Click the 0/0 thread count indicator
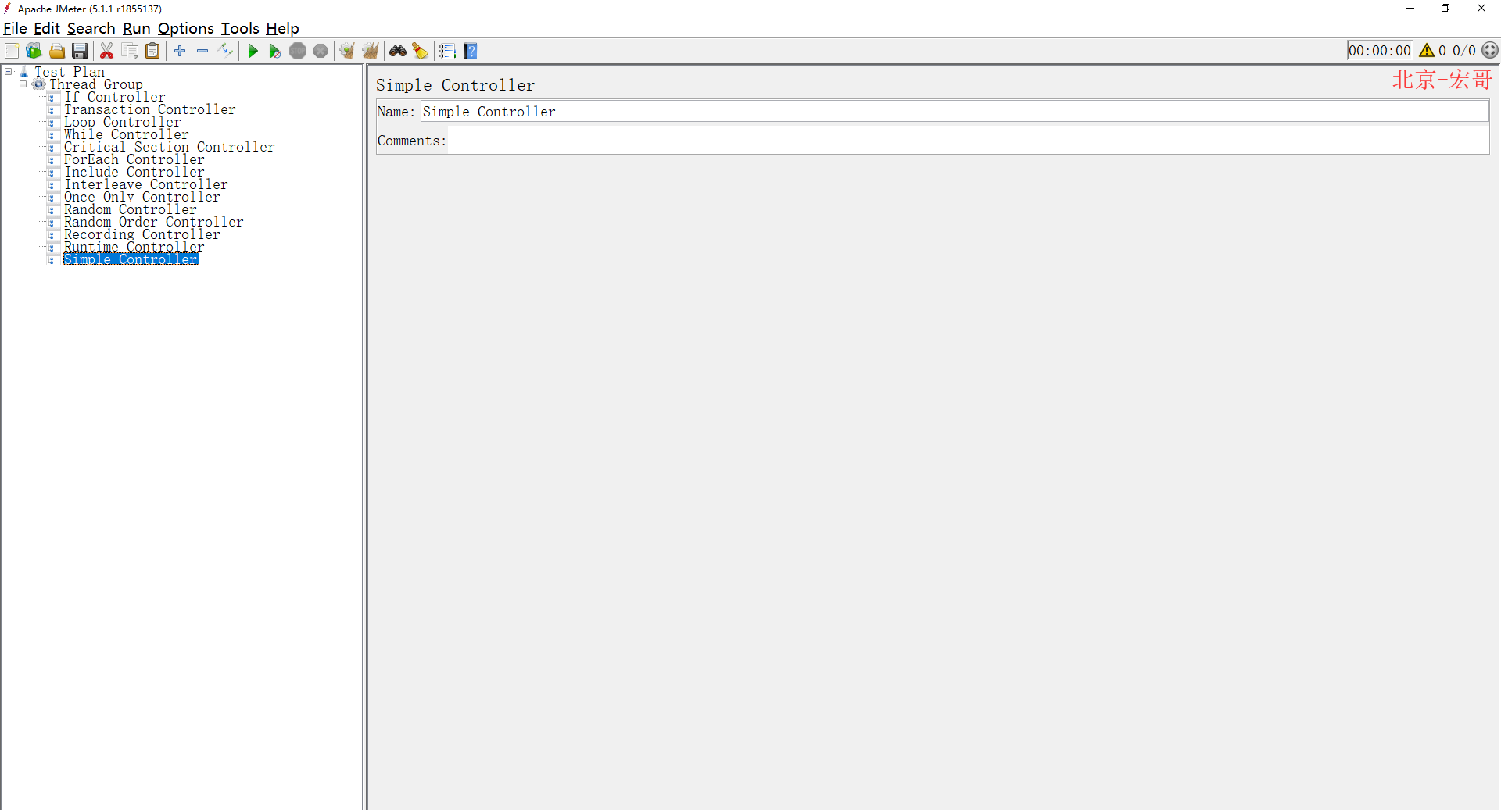 coord(1464,51)
